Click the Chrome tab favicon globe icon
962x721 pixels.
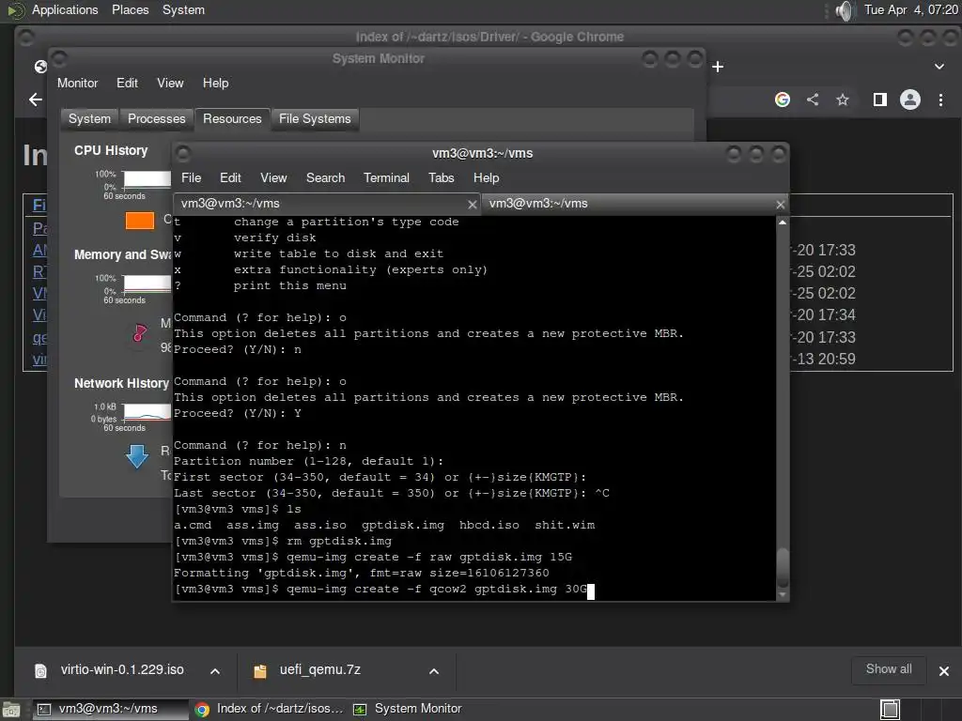pos(40,67)
